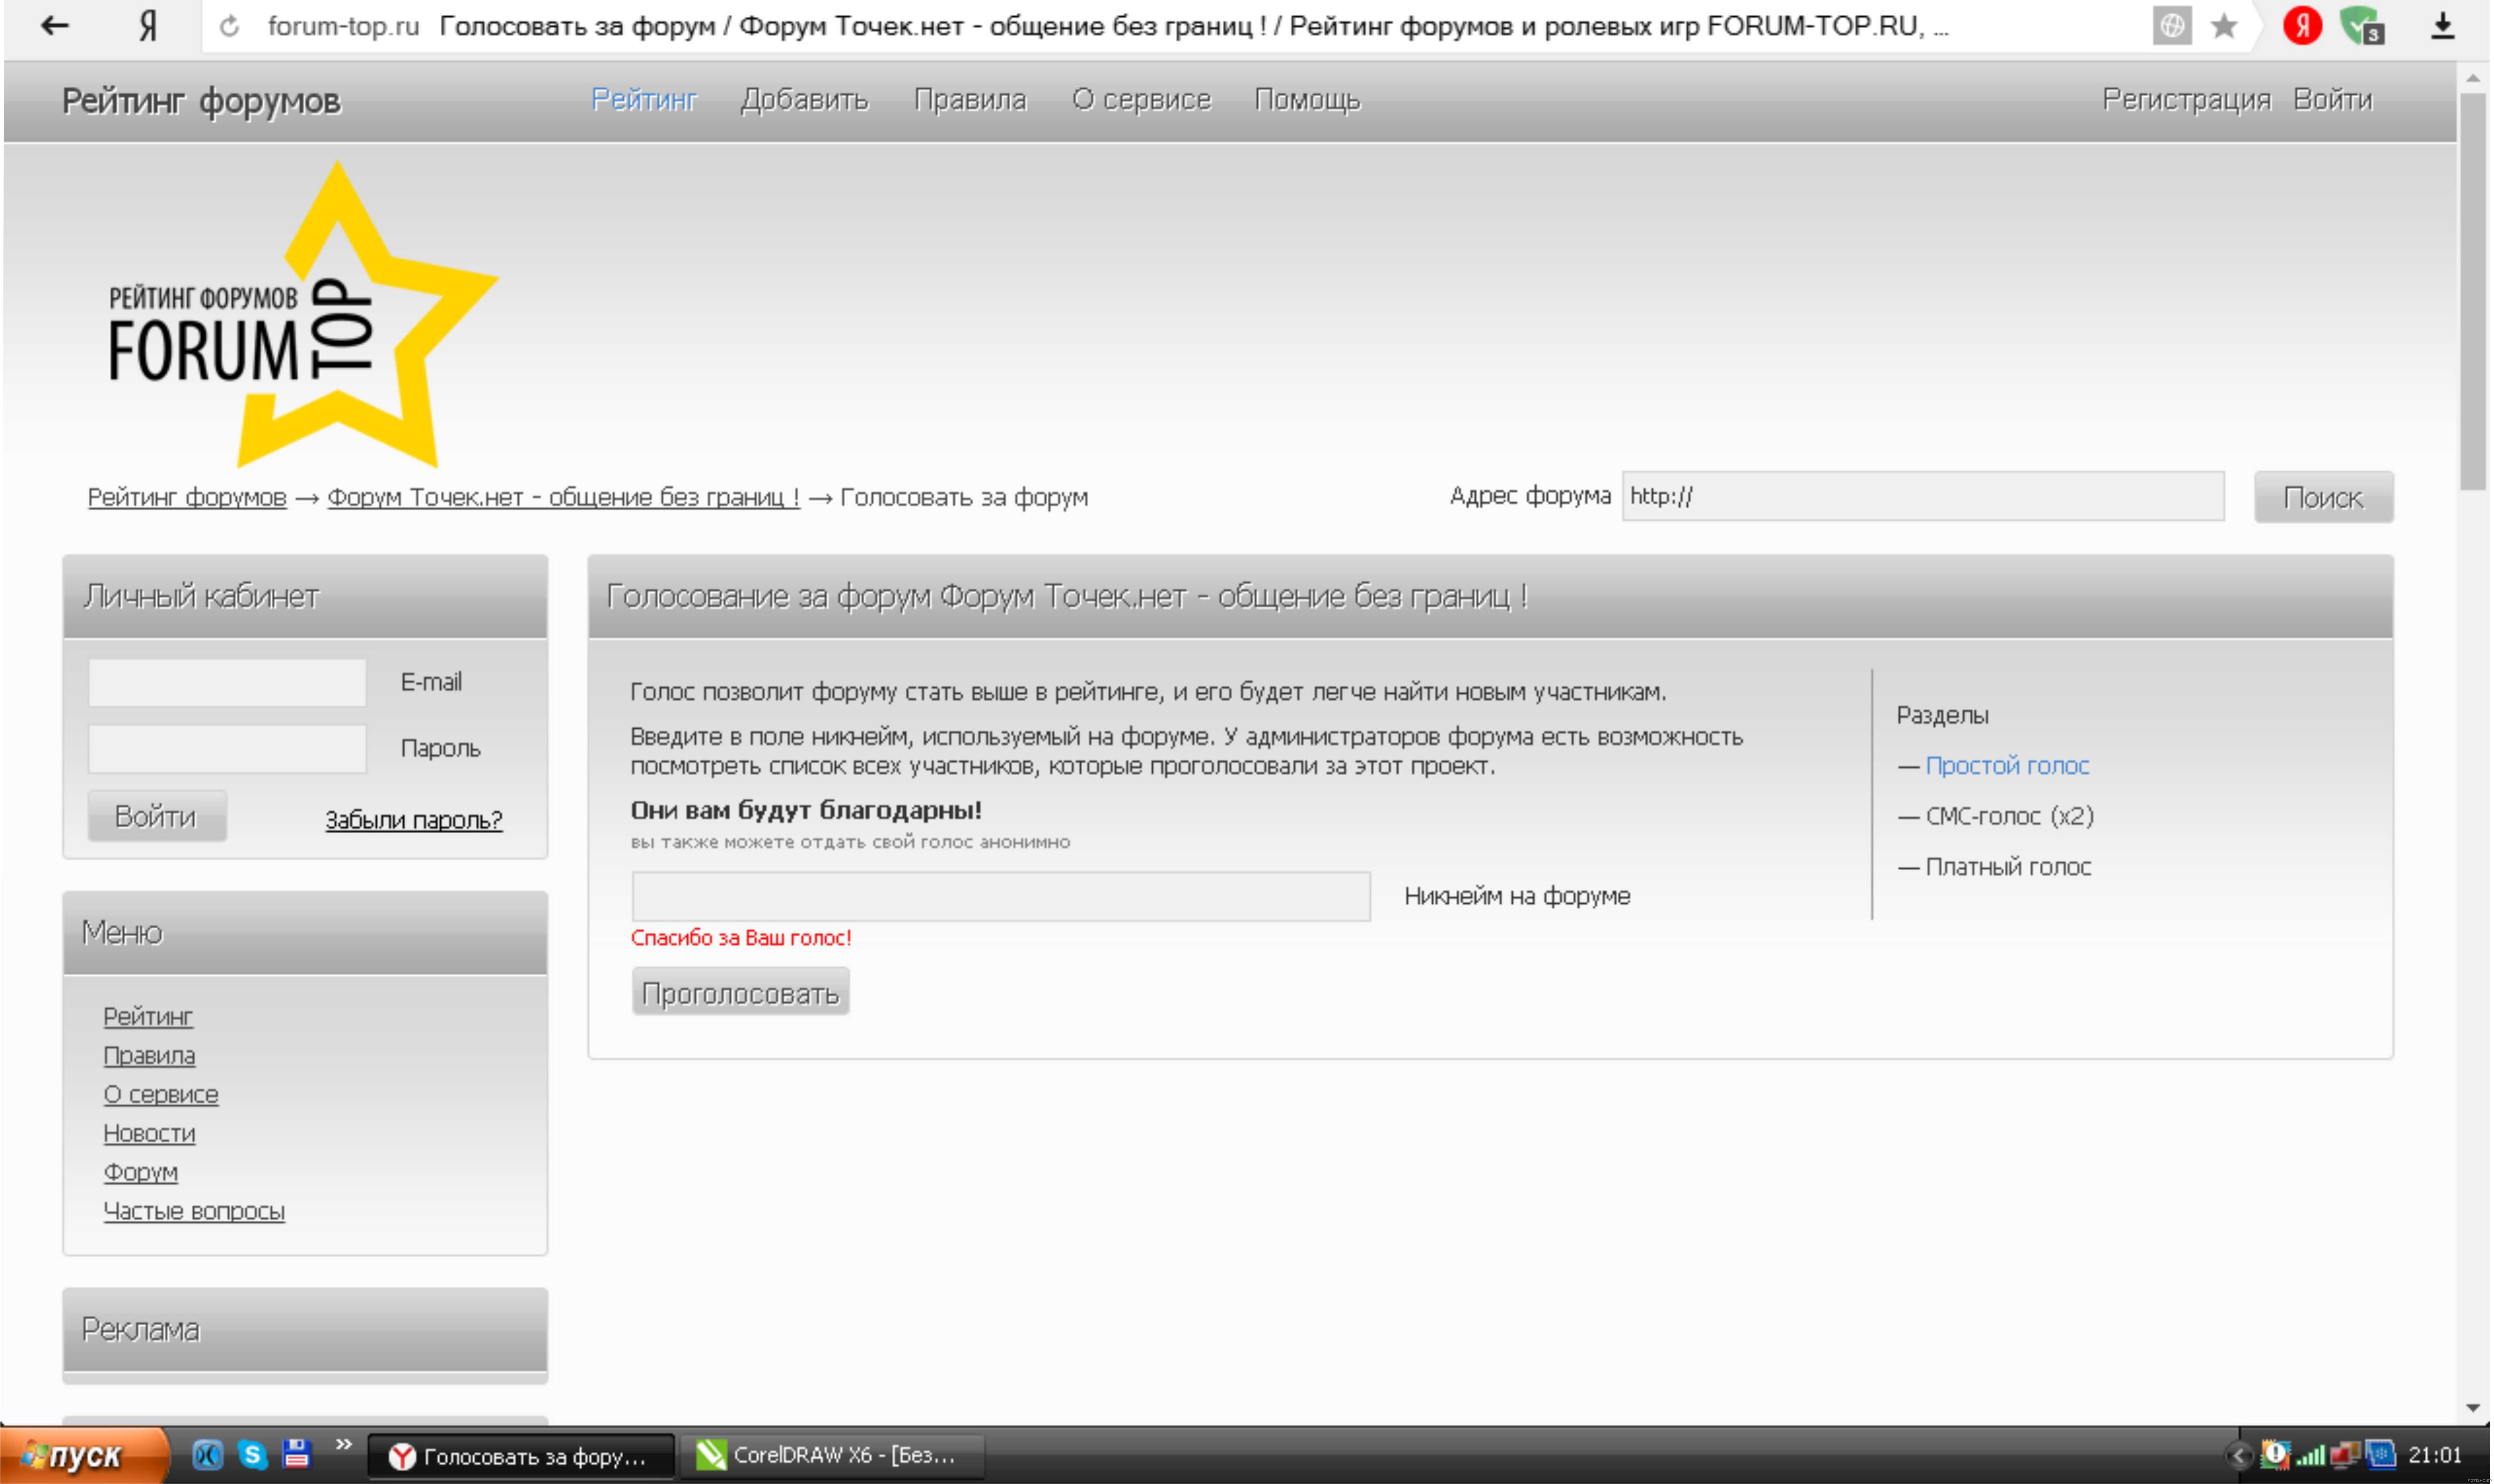The width and height of the screenshot is (2494, 1484).
Task: Focus the Адрес форума http:// search field
Action: pyautogui.click(x=1922, y=496)
